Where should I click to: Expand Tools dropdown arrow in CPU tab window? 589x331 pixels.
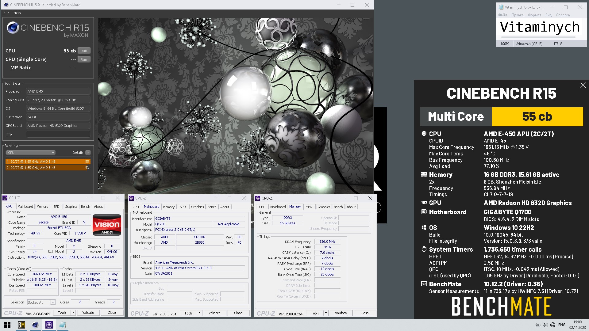click(x=73, y=313)
